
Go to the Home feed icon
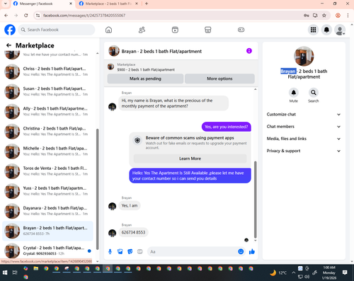click(108, 30)
